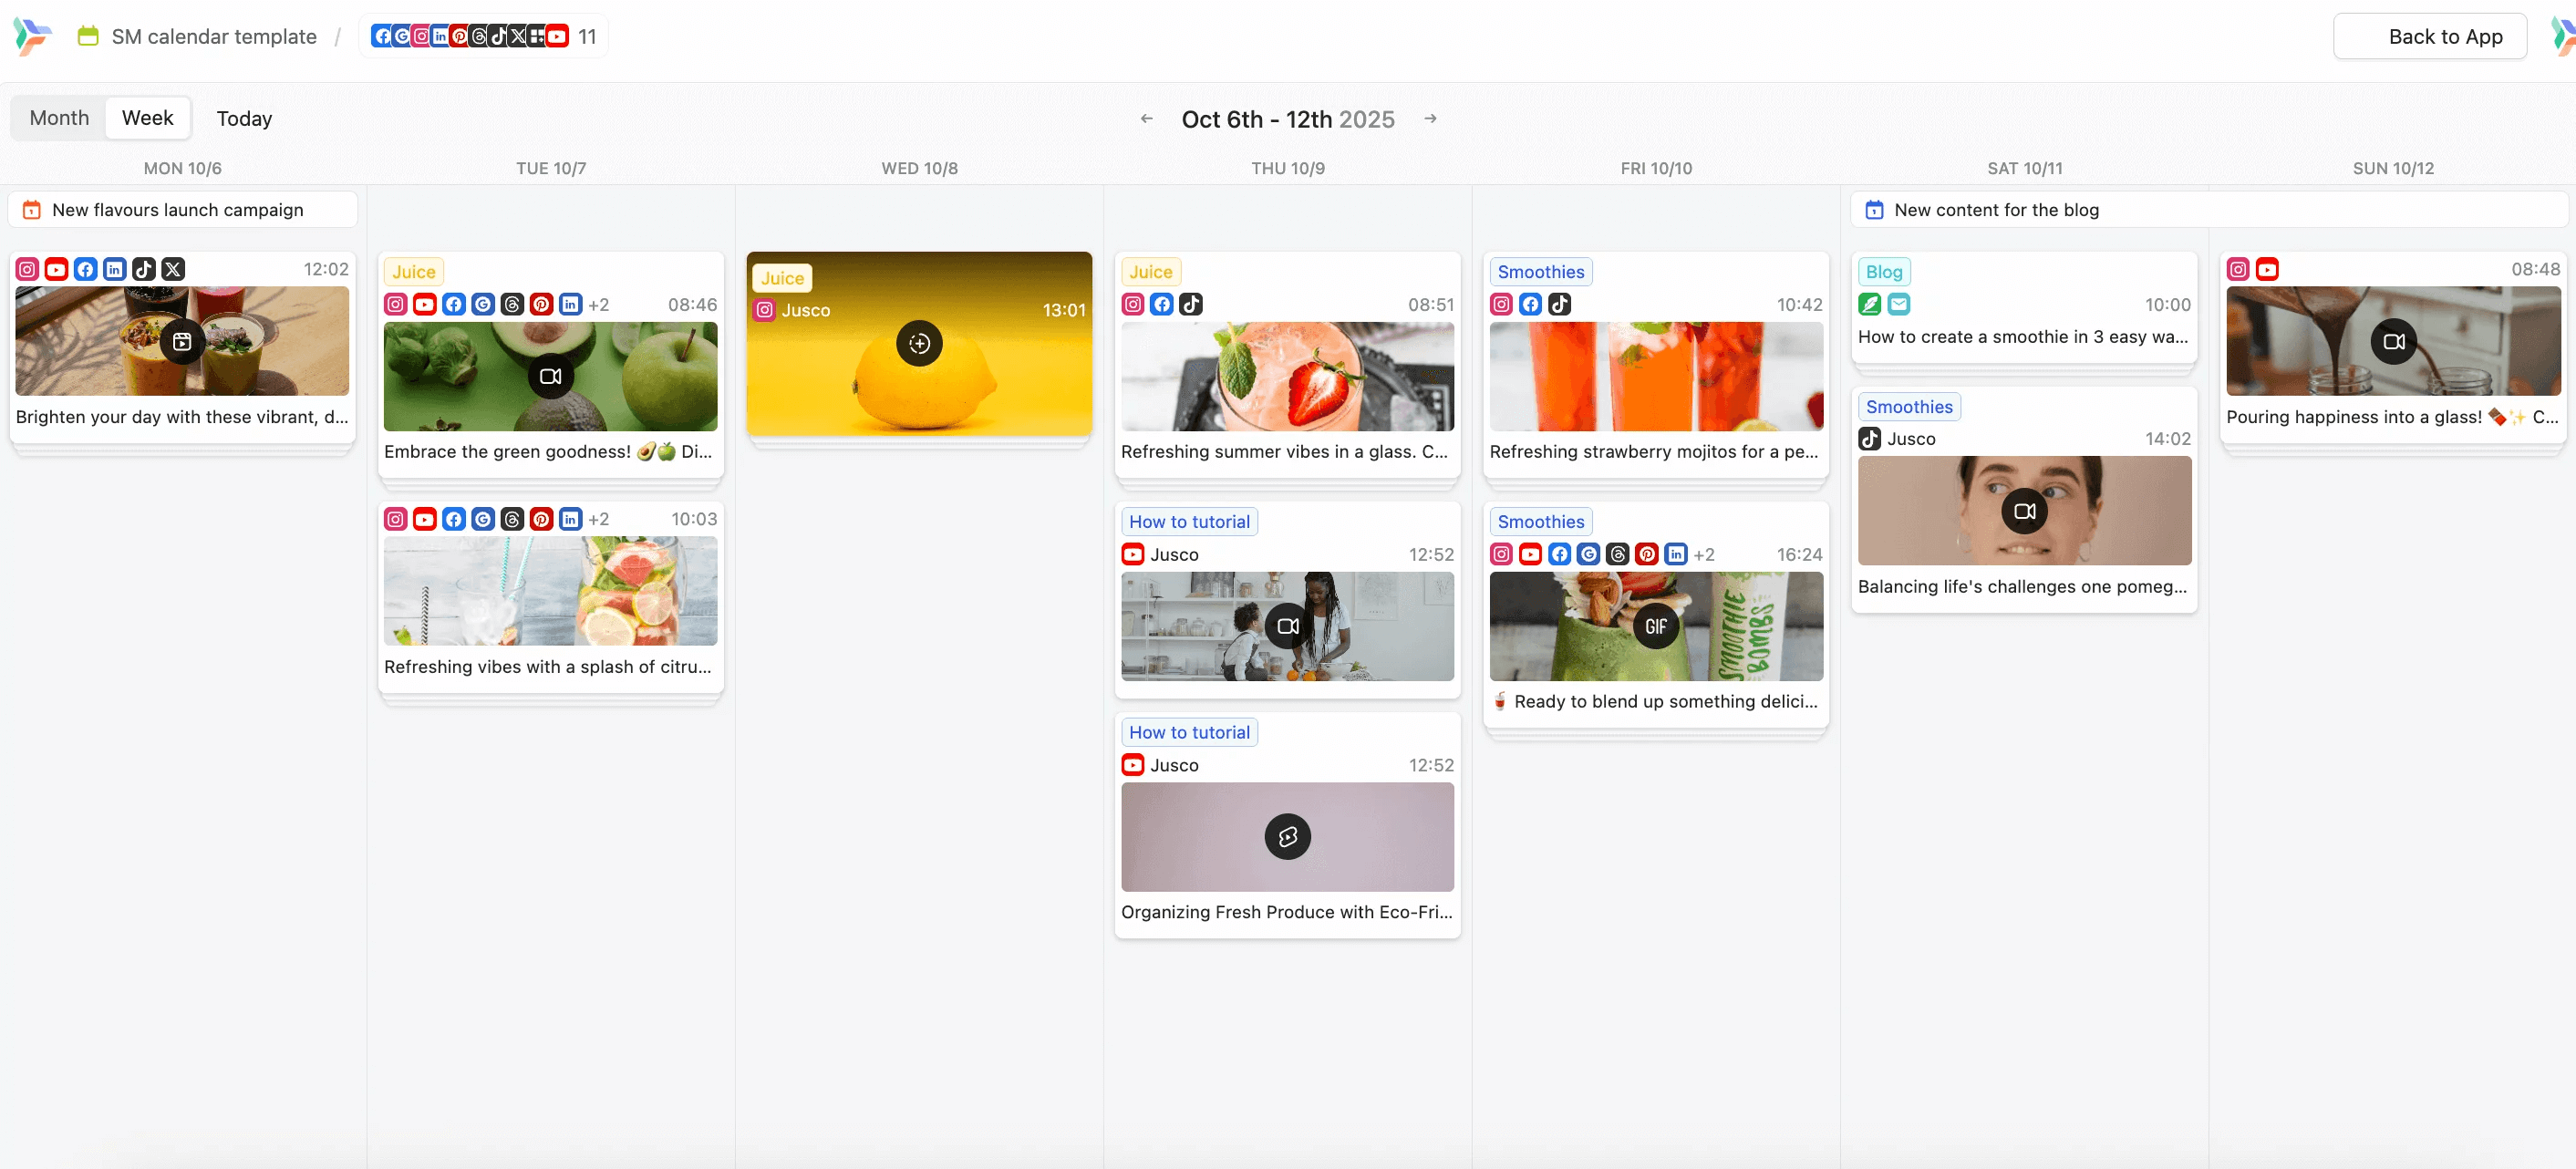2576x1169 pixels.
Task: Expand the '+2' hidden channels on Friday's 16:24 smoothie post
Action: pos(1705,554)
